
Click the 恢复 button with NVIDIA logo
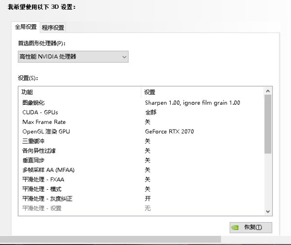(x=250, y=227)
